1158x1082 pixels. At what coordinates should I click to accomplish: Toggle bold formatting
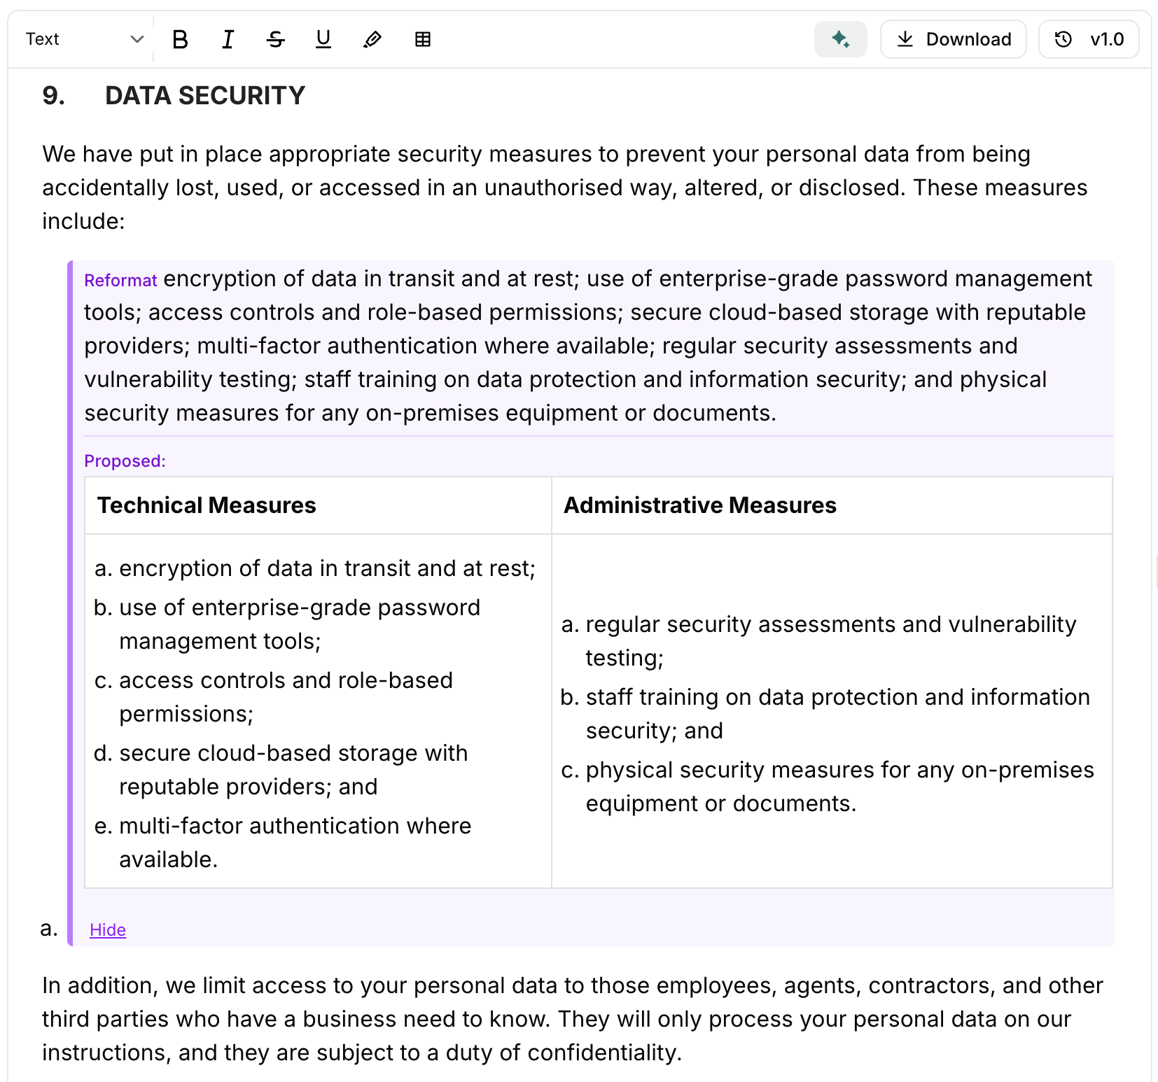(x=180, y=40)
